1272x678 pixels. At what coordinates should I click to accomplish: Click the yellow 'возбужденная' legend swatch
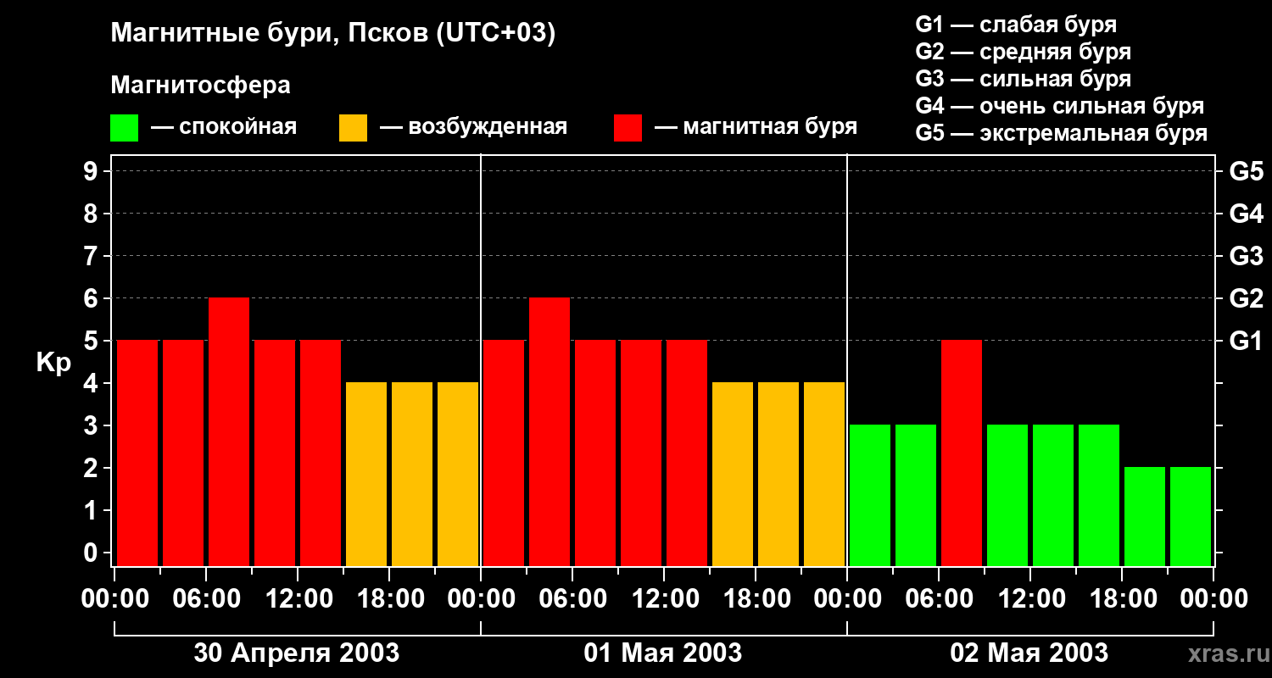click(x=353, y=128)
